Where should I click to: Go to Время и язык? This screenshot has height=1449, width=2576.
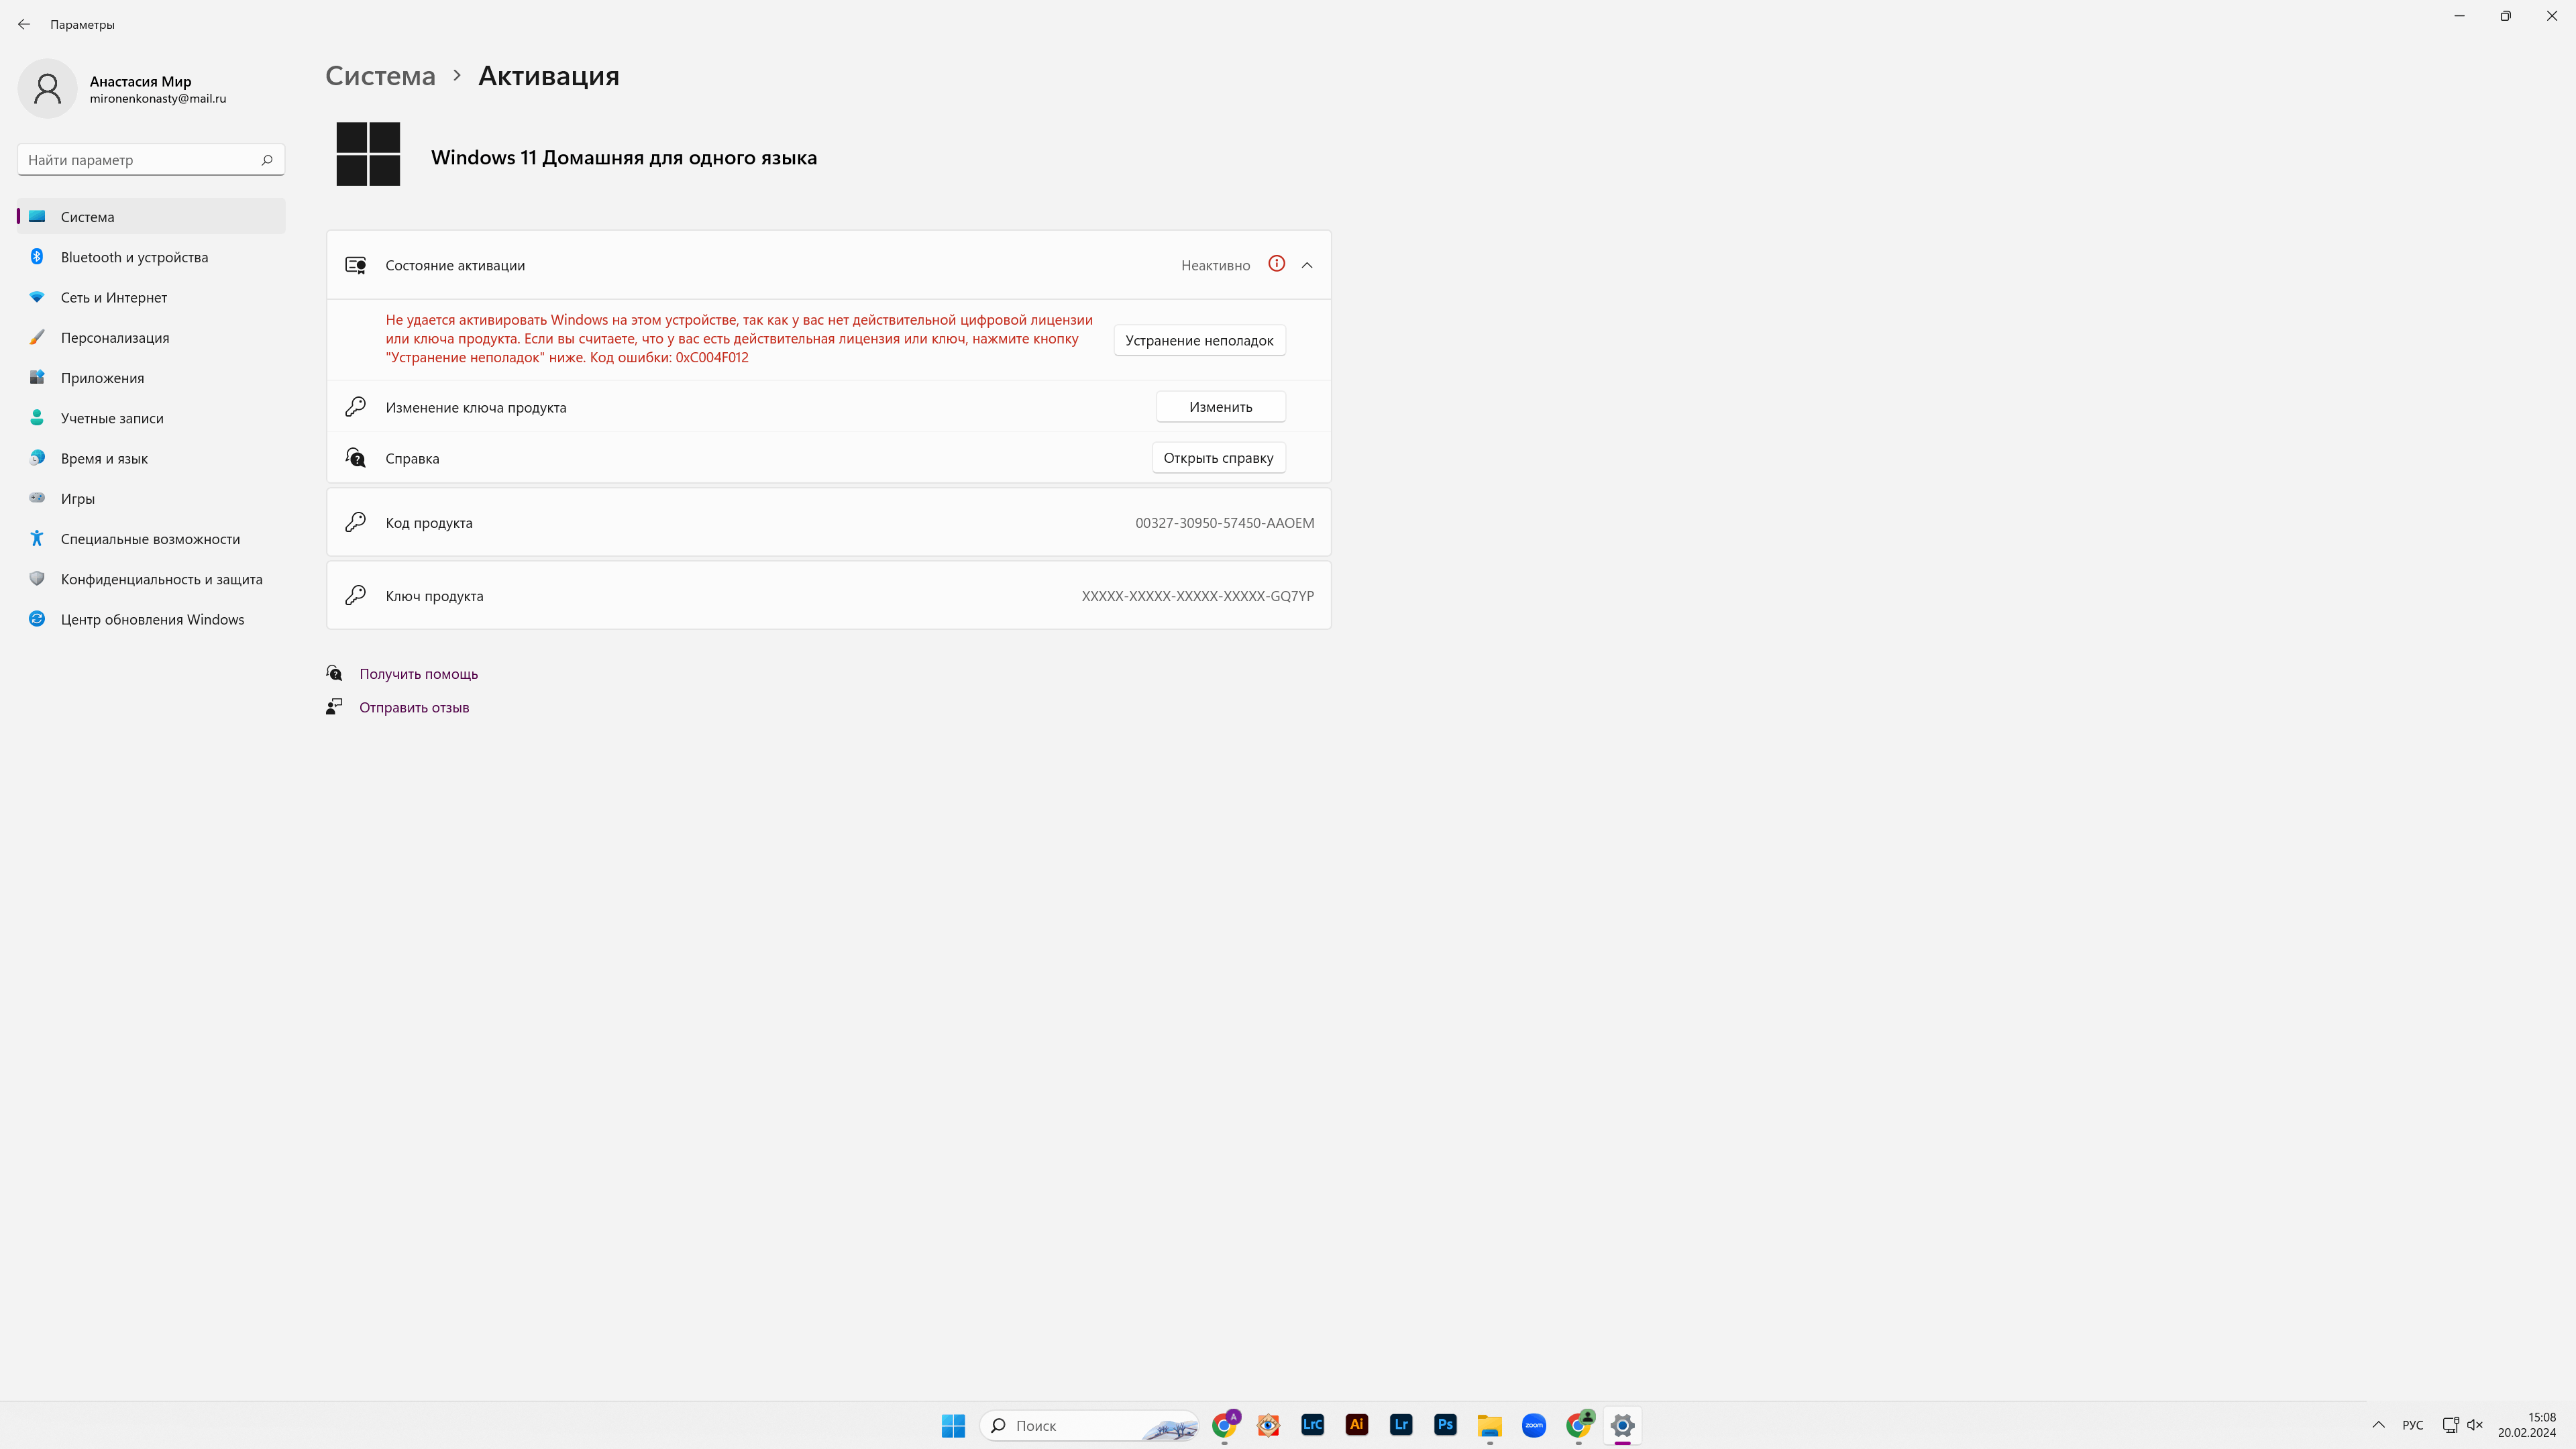(151, 458)
